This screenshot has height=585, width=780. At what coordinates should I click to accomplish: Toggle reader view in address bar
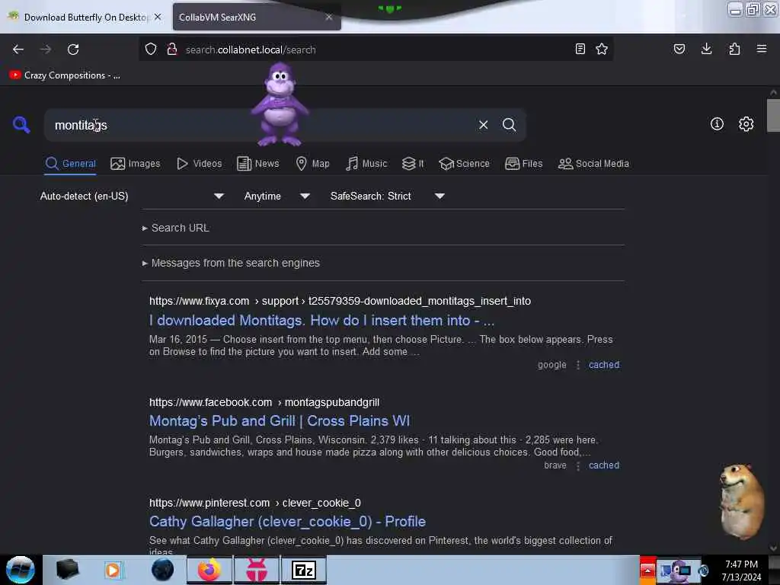[580, 49]
